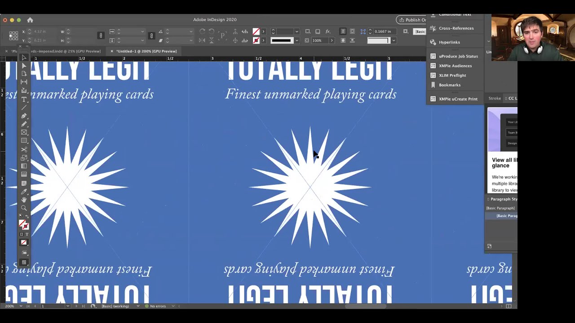Expand the opacity 100% arrow

332,40
